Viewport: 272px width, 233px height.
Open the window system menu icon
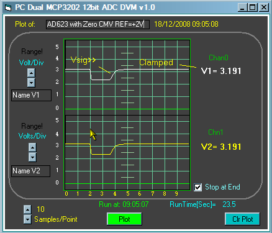8,7
